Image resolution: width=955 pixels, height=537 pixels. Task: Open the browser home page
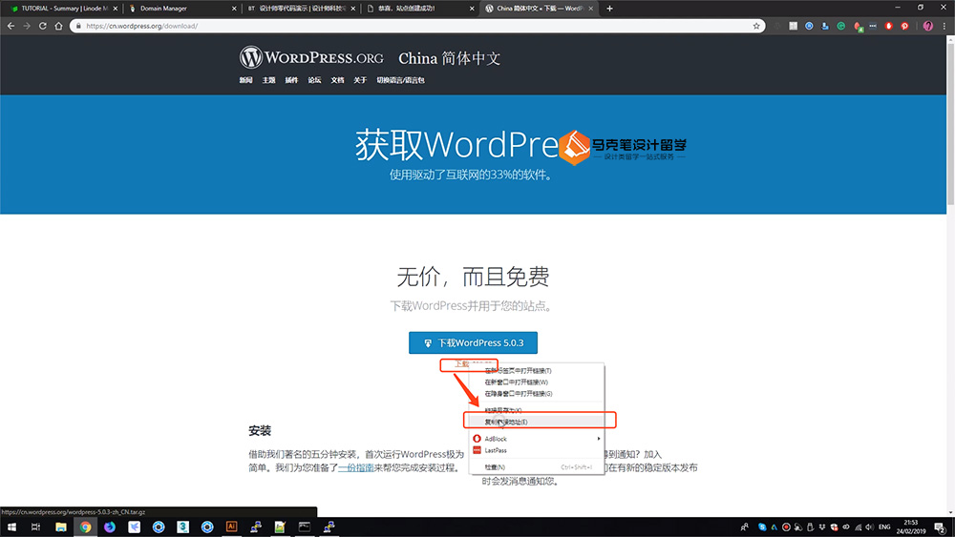[58, 26]
